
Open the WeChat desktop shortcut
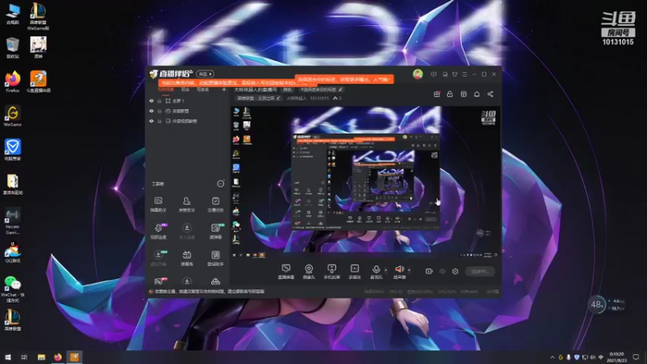coord(13,289)
